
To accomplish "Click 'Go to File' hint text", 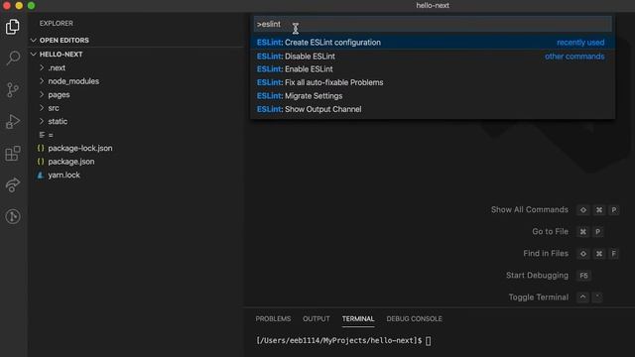I will pyautogui.click(x=550, y=231).
